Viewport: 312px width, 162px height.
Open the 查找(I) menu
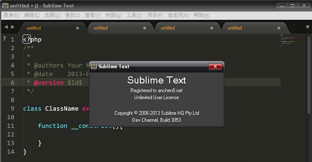point(72,15)
